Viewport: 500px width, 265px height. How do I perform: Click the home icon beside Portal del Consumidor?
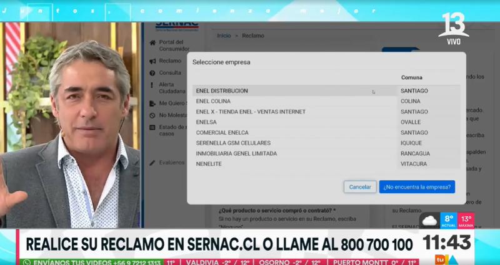click(152, 42)
